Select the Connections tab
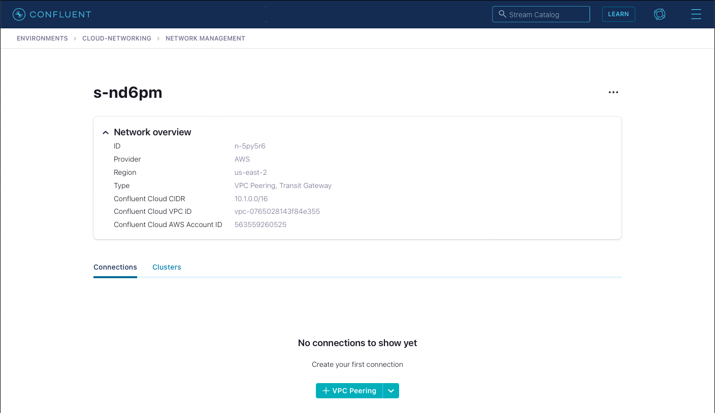This screenshot has width=715, height=413. click(115, 267)
